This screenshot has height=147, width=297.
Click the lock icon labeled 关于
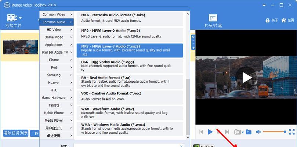268,20
